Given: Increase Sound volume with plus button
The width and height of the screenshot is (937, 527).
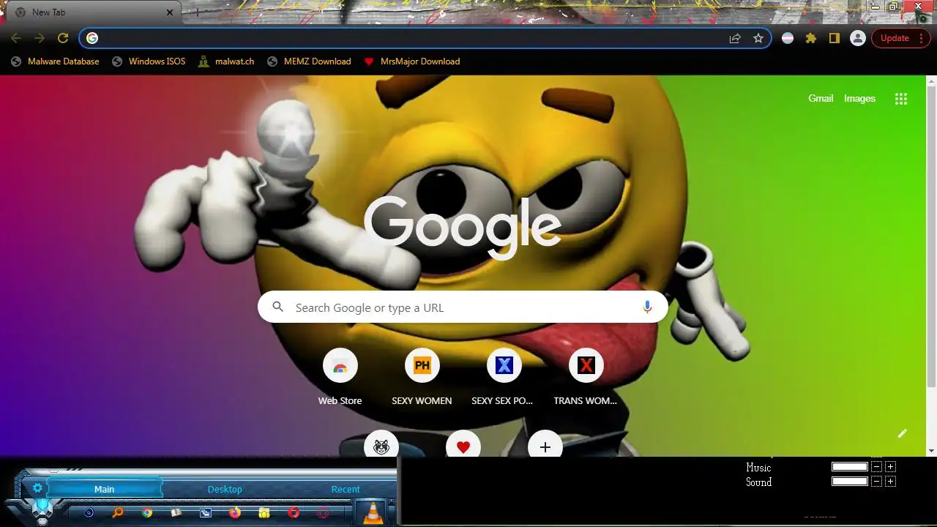Looking at the screenshot, I should (x=890, y=482).
